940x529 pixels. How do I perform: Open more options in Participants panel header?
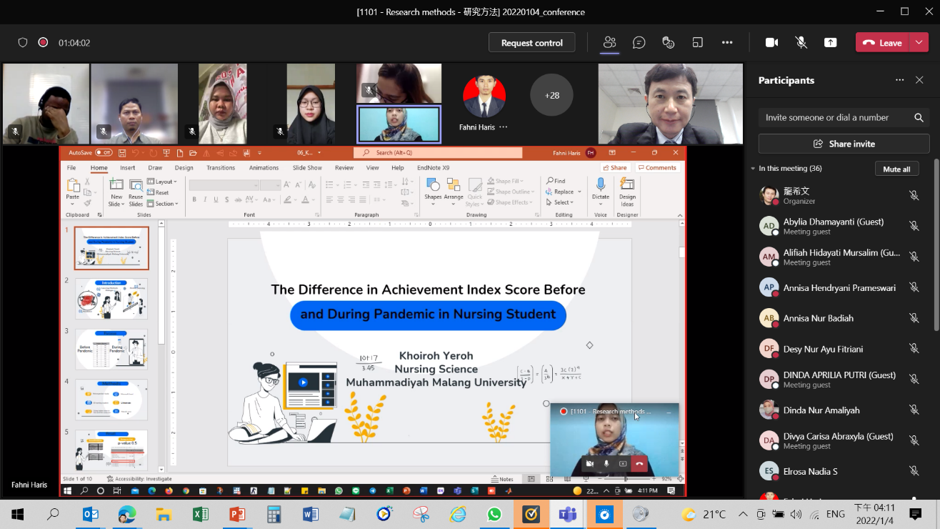pos(899,80)
